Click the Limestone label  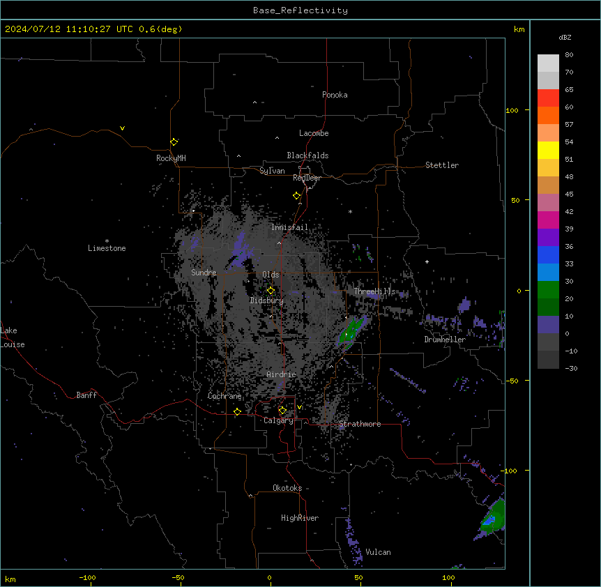tap(107, 248)
